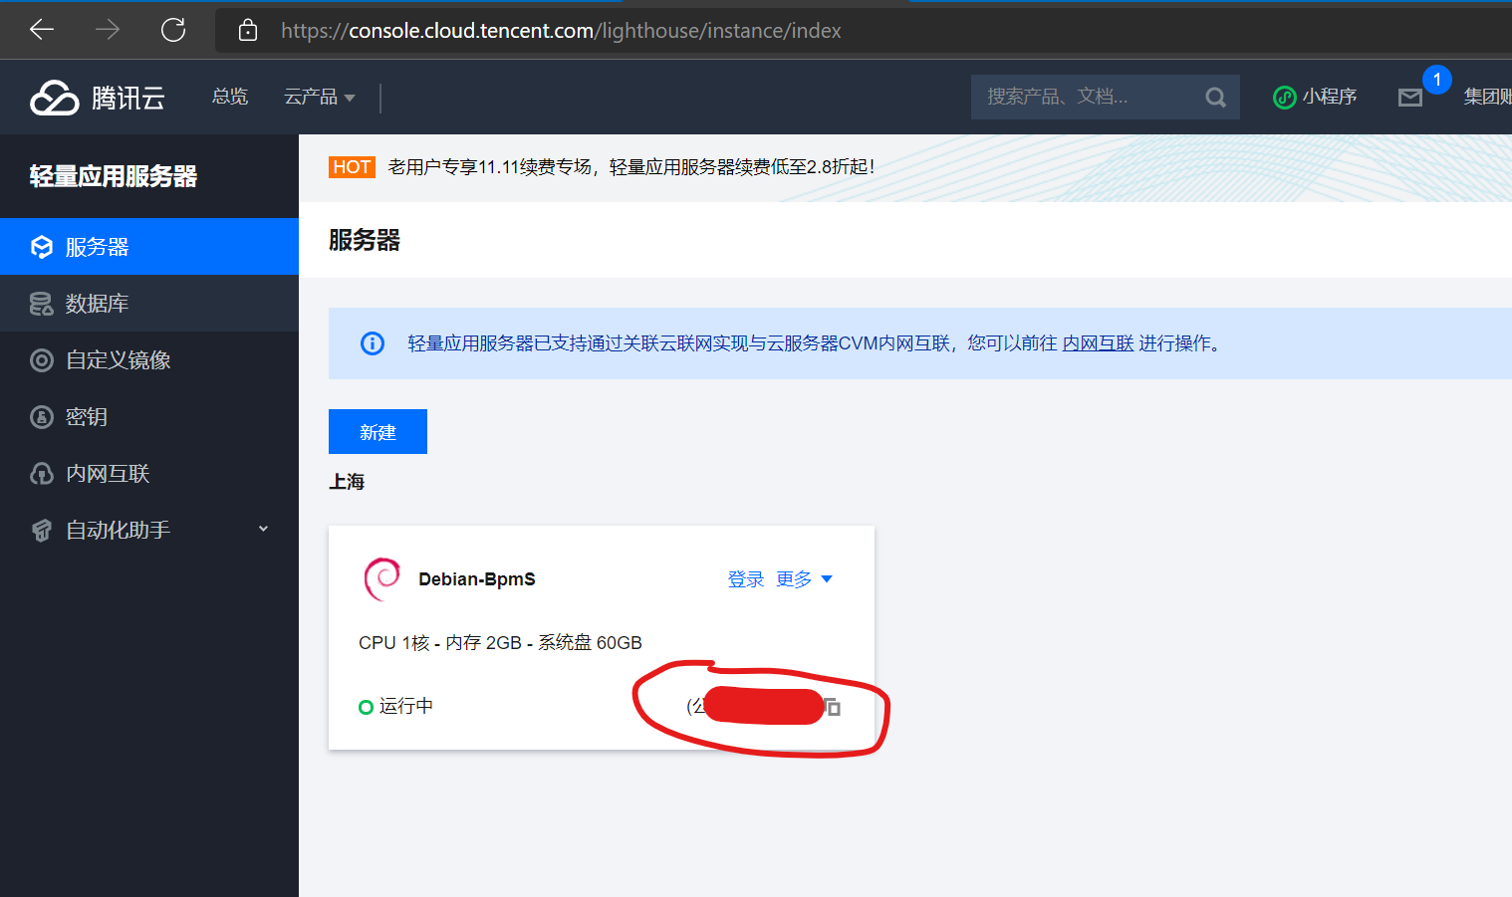Open the 云产品 dropdown
The height and width of the screenshot is (897, 1512).
(x=319, y=97)
